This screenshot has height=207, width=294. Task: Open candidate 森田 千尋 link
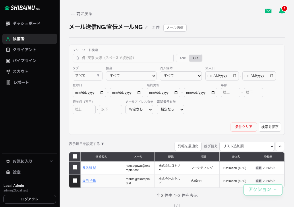point(89,181)
